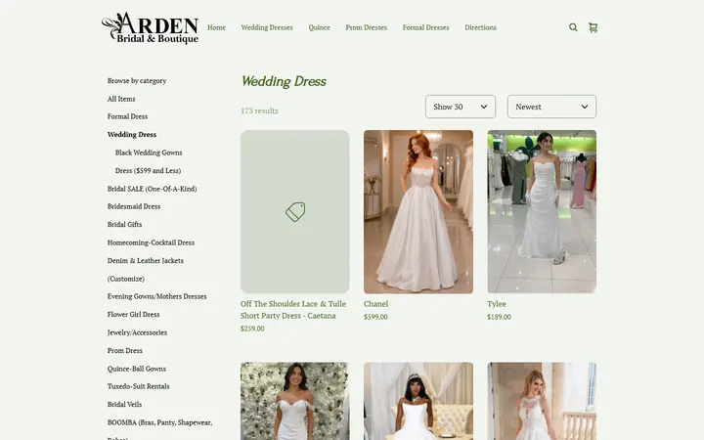Open Evening Gowns/Mothers Dresses category
The image size is (704, 440).
tap(157, 296)
